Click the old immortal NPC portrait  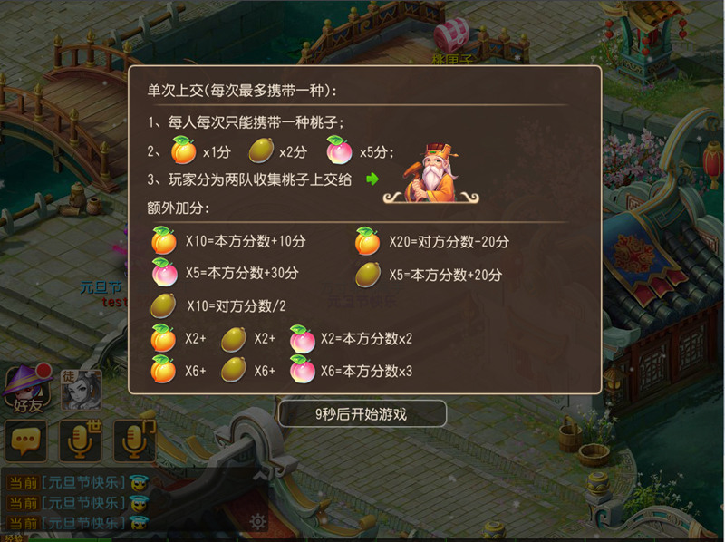coord(431,175)
